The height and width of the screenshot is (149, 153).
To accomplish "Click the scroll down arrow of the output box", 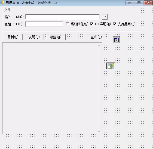I will tap(99, 132).
